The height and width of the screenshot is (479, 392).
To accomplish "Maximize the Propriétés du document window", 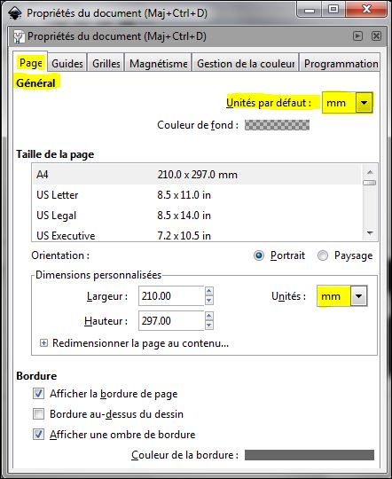I will coord(333,10).
